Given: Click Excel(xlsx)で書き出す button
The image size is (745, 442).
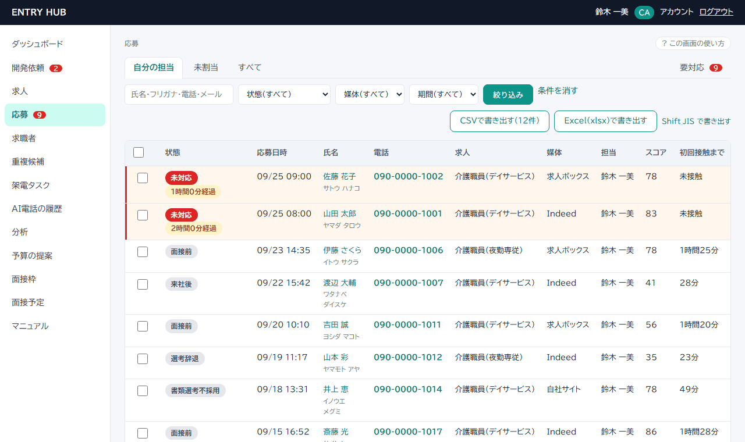Looking at the screenshot, I should click(605, 121).
